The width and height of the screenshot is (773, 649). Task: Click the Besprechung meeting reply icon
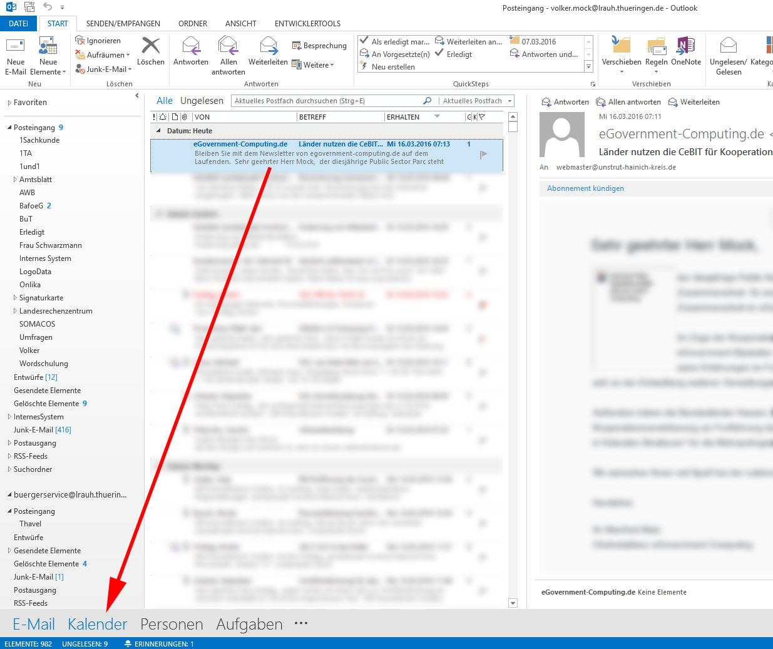coord(297,46)
